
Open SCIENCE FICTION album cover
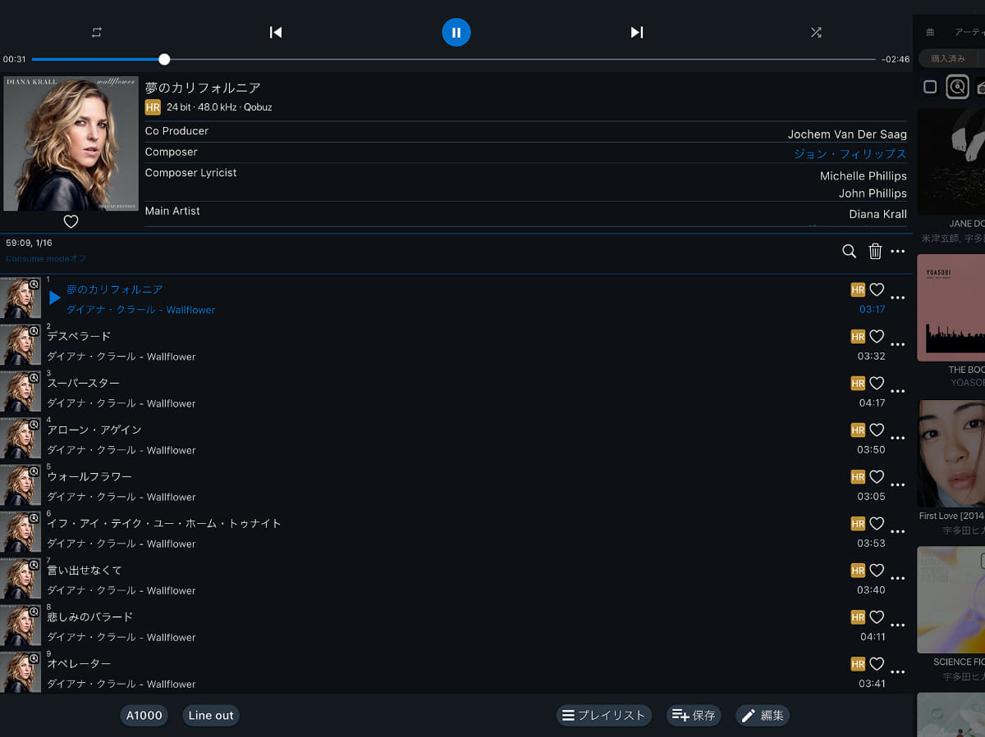pyautogui.click(x=951, y=599)
